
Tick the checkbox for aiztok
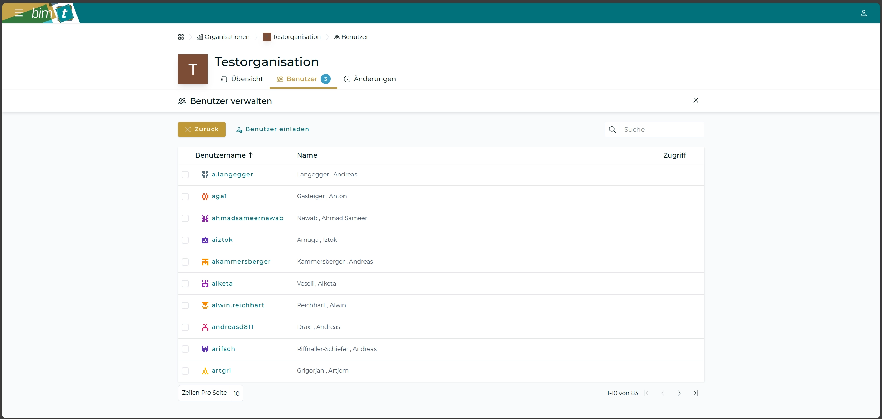[185, 240]
